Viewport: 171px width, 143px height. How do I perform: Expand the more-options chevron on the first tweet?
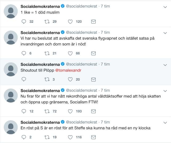[x=165, y=7]
